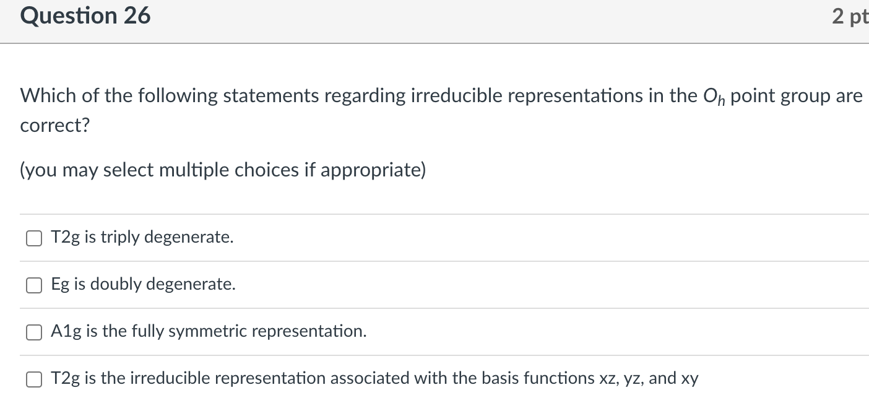Click "xz, yz, and xy" in the last answer
The width and height of the screenshot is (869, 416).
[642, 378]
